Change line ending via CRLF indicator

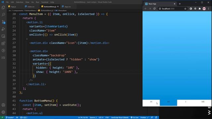[x=107, y=118]
